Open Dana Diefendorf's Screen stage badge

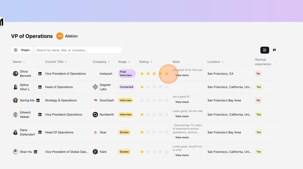pos(124,132)
